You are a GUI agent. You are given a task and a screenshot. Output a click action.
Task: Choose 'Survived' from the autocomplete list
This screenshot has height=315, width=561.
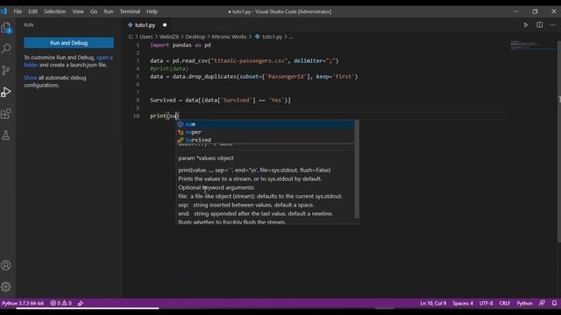(x=265, y=140)
